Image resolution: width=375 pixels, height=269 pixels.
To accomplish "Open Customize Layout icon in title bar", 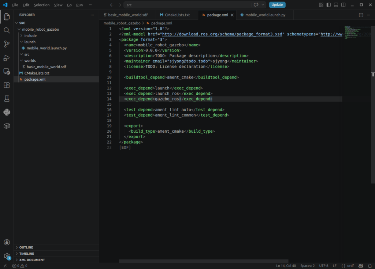I will (x=321, y=5).
